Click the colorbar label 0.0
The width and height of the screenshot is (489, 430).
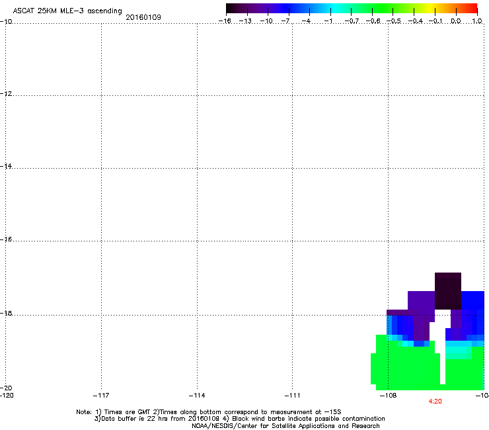click(x=456, y=21)
